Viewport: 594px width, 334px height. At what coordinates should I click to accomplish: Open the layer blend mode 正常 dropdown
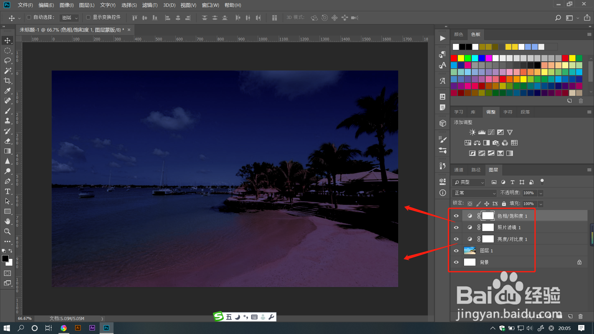[474, 193]
